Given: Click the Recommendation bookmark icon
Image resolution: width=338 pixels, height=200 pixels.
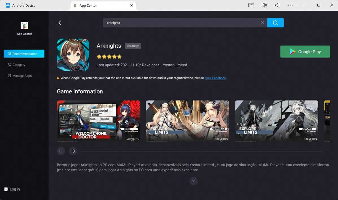Looking at the screenshot, I should [9, 54].
